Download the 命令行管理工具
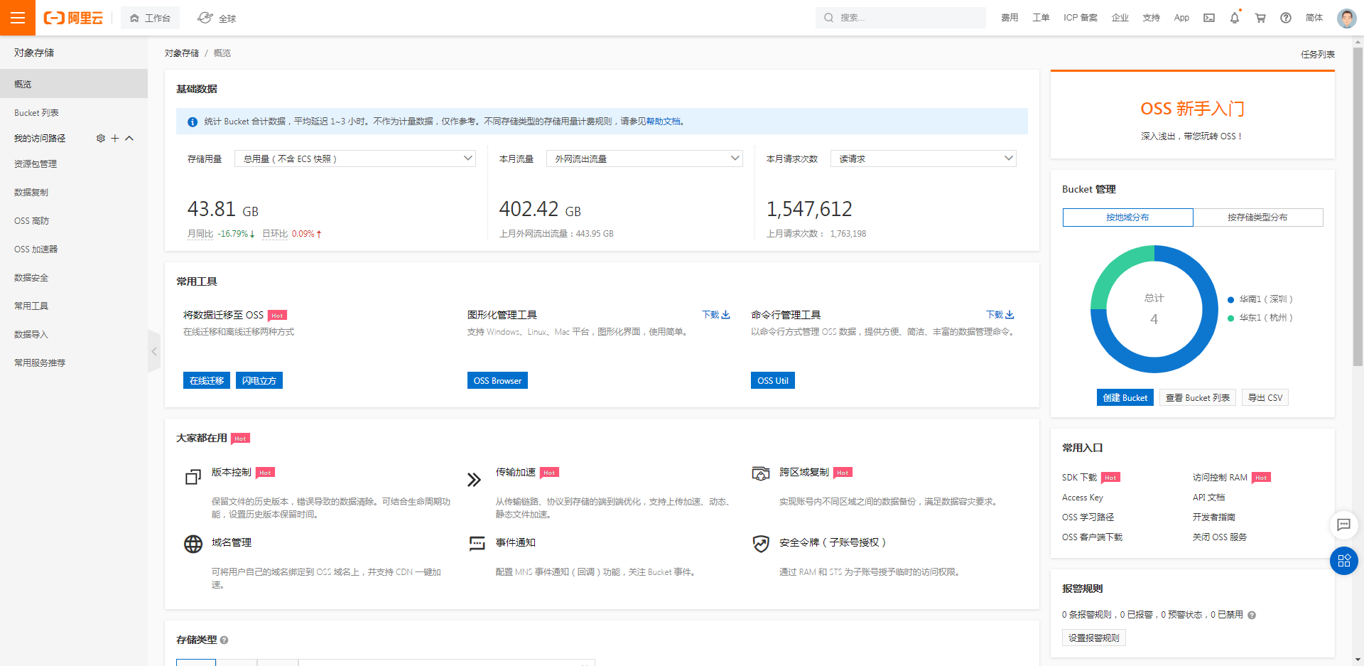This screenshot has height=666, width=1364. 1000,314
